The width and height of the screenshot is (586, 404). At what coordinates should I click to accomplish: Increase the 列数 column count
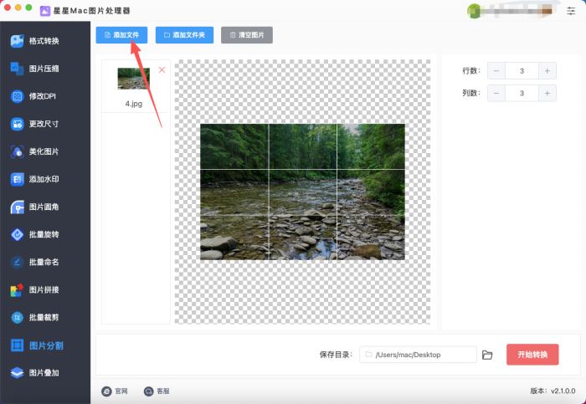coord(547,93)
